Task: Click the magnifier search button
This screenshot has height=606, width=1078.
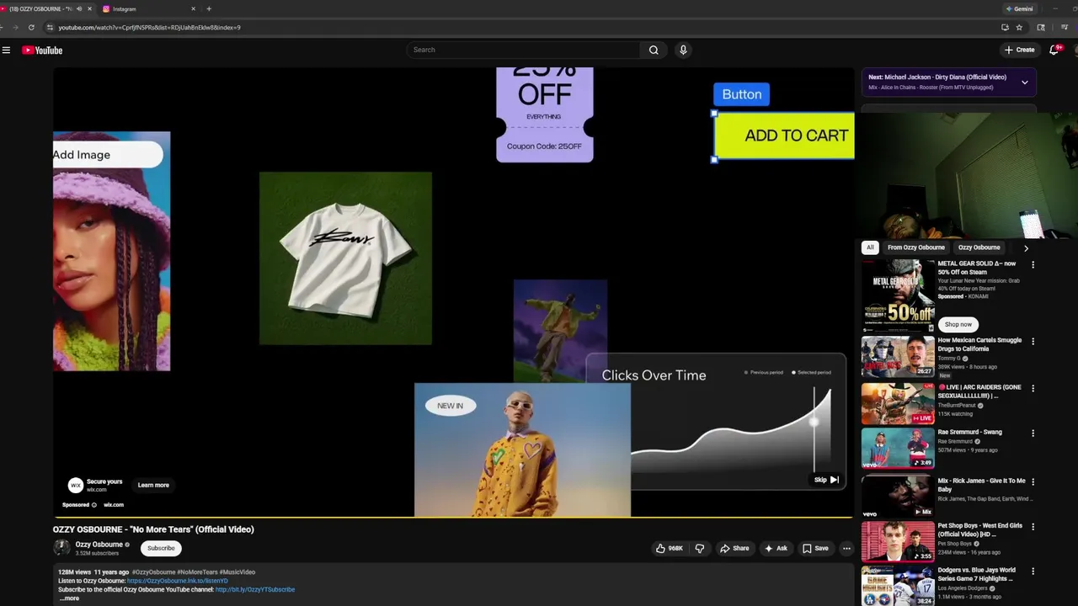Action: click(x=654, y=50)
